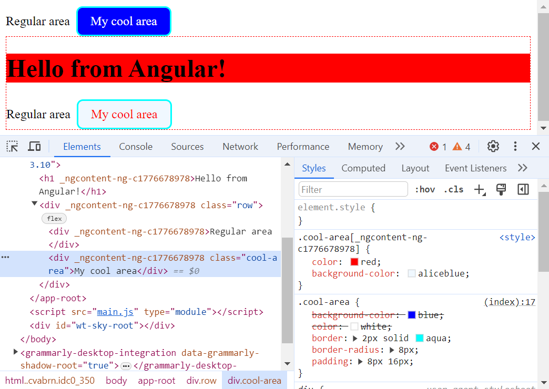Collapse the div.row element in the tree
Viewport: 549px width, 389px height.
[x=34, y=203]
